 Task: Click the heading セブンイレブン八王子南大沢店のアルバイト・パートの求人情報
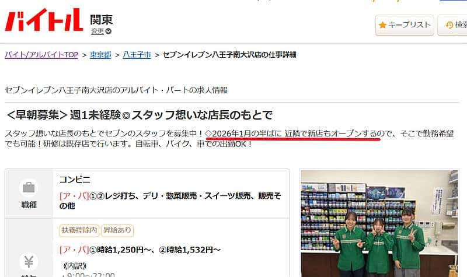pyautogui.click(x=116, y=90)
